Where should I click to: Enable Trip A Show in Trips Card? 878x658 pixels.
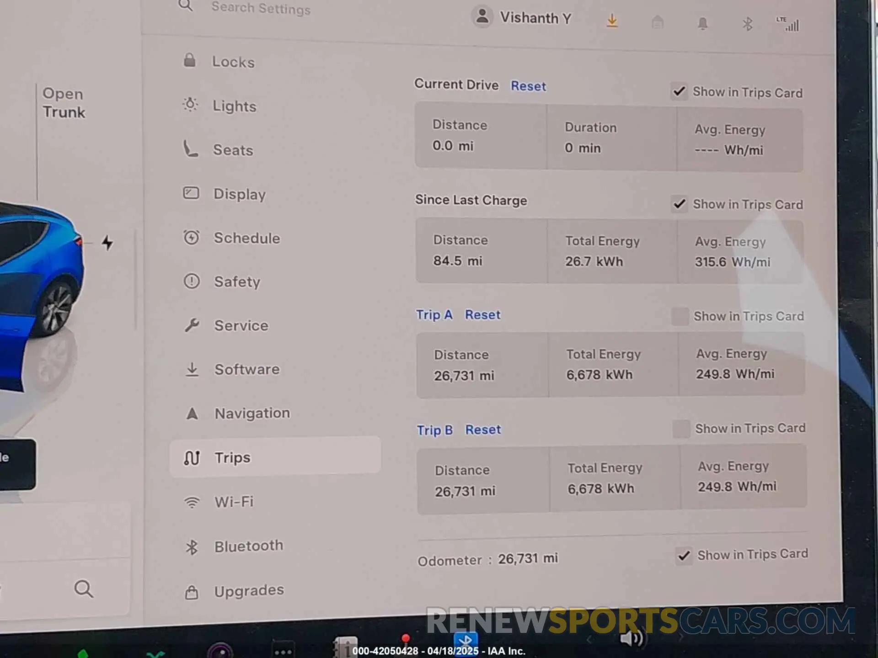click(680, 316)
